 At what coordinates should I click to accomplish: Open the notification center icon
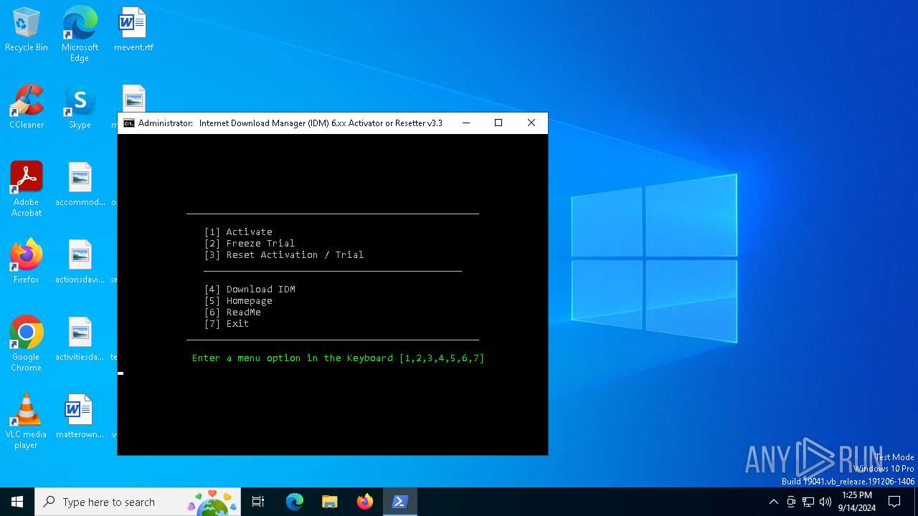point(894,502)
